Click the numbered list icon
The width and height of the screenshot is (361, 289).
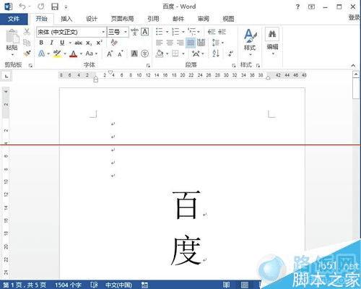point(175,32)
